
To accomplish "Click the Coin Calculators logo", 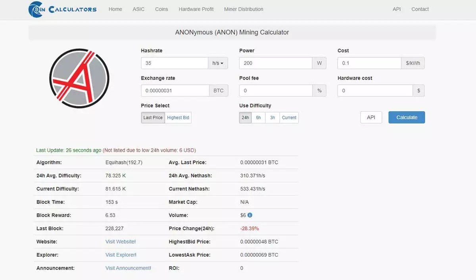I will click(x=62, y=9).
